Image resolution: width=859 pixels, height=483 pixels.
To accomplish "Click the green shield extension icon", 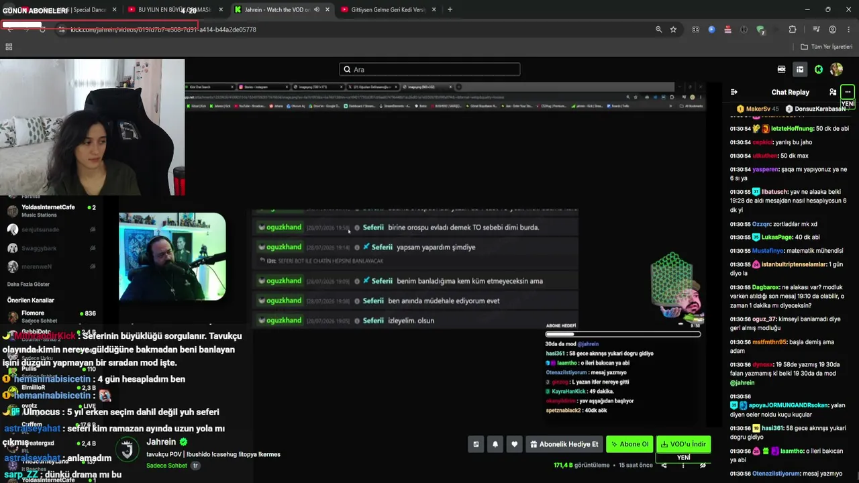I will coord(760,30).
